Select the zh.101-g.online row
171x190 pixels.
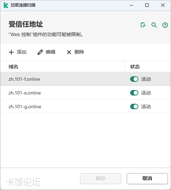pyautogui.click(x=85, y=107)
